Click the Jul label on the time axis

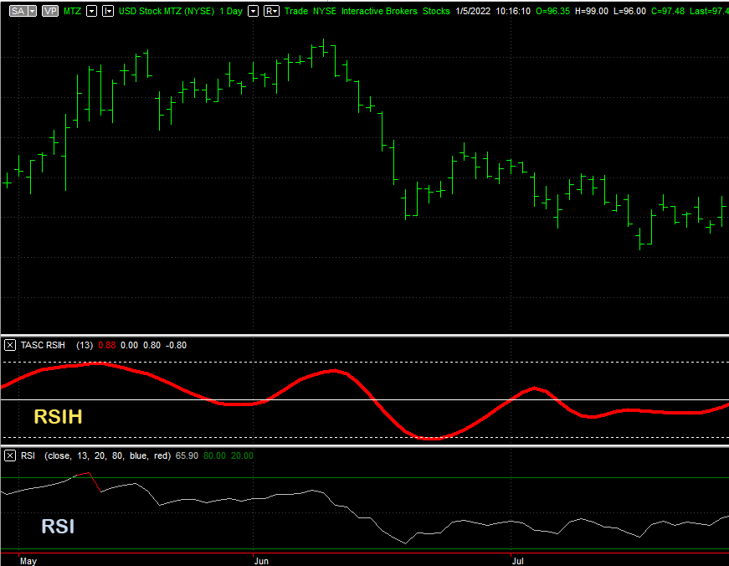tap(518, 561)
